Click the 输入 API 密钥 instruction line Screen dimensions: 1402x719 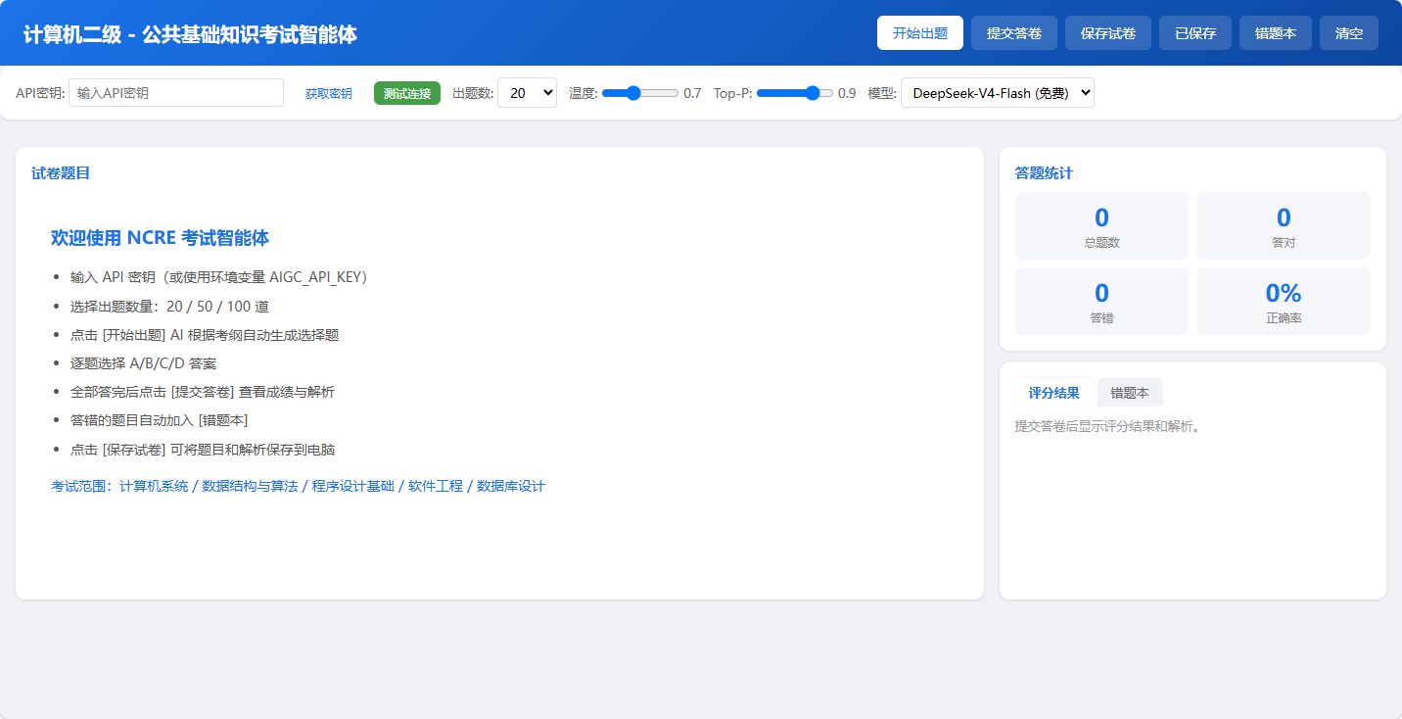point(218,277)
